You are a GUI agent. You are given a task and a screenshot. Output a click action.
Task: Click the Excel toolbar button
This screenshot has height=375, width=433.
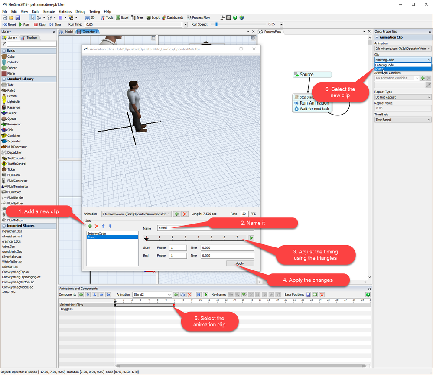pyautogui.click(x=122, y=17)
